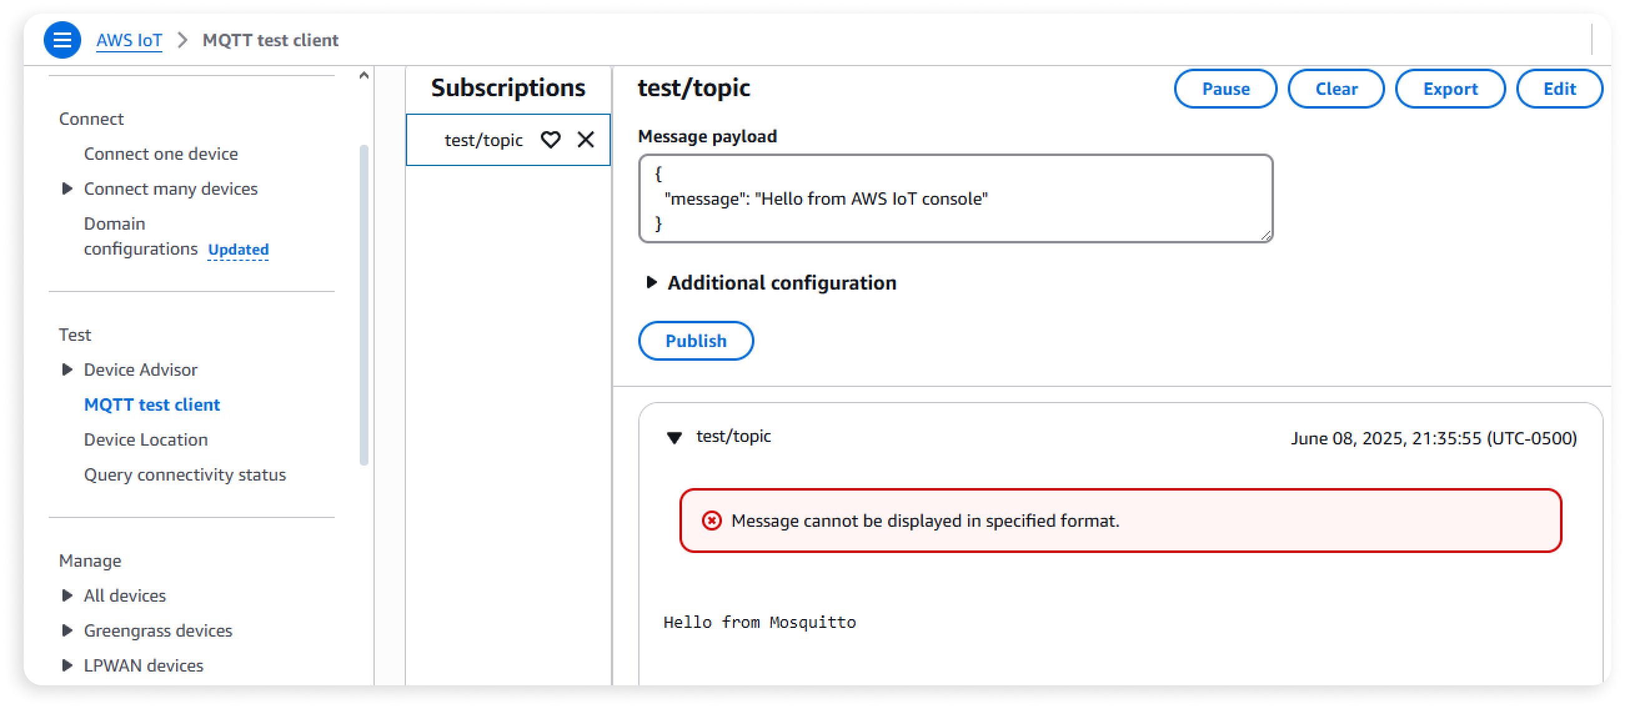Expand Greengrass devices in sidebar
Image resolution: width=1625 pixels, height=709 pixels.
pos(67,630)
